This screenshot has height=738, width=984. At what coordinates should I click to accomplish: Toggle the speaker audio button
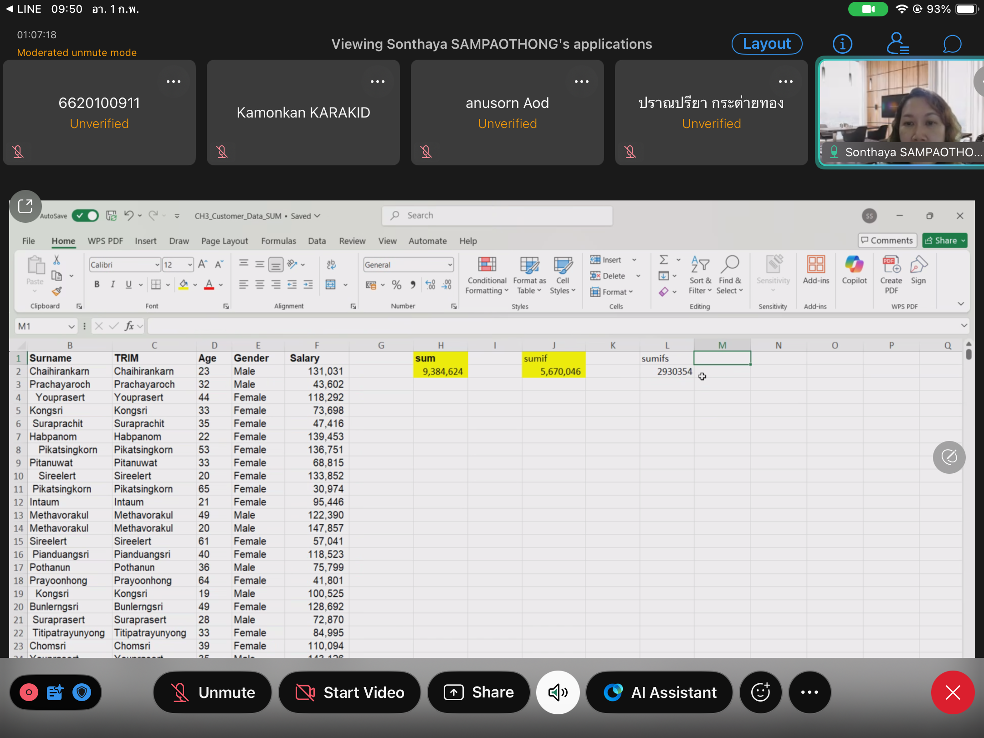point(558,692)
